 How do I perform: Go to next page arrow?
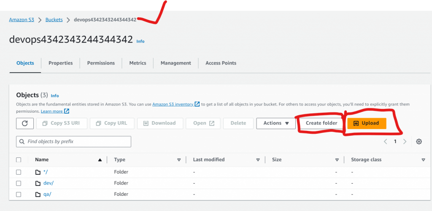click(x=405, y=141)
